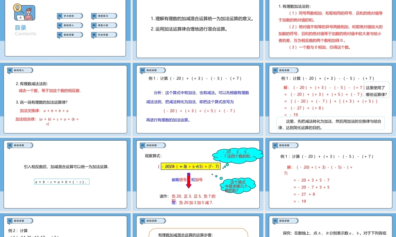Click the text 负20加3加5减7
This screenshot has width=396, height=237.
tap(196, 203)
